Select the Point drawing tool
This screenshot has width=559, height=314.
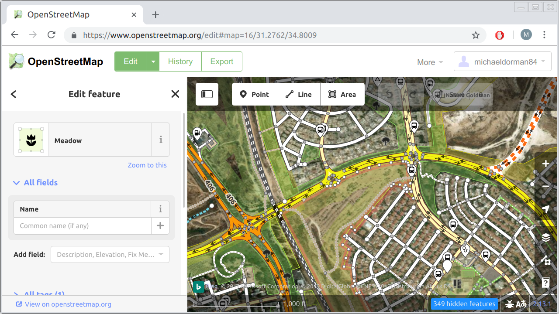click(x=255, y=94)
